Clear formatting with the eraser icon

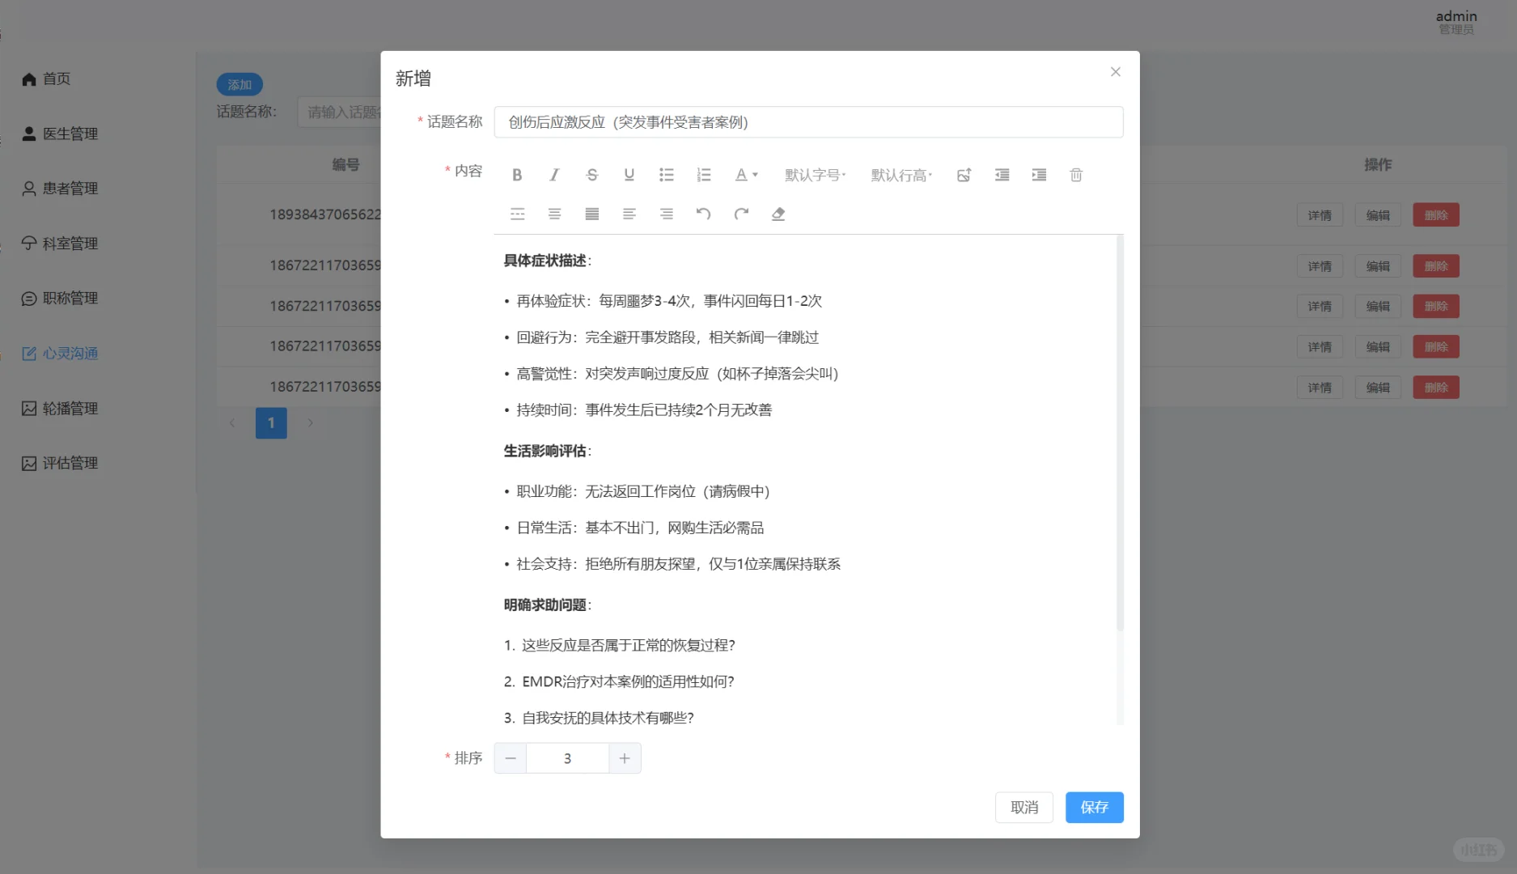coord(778,214)
